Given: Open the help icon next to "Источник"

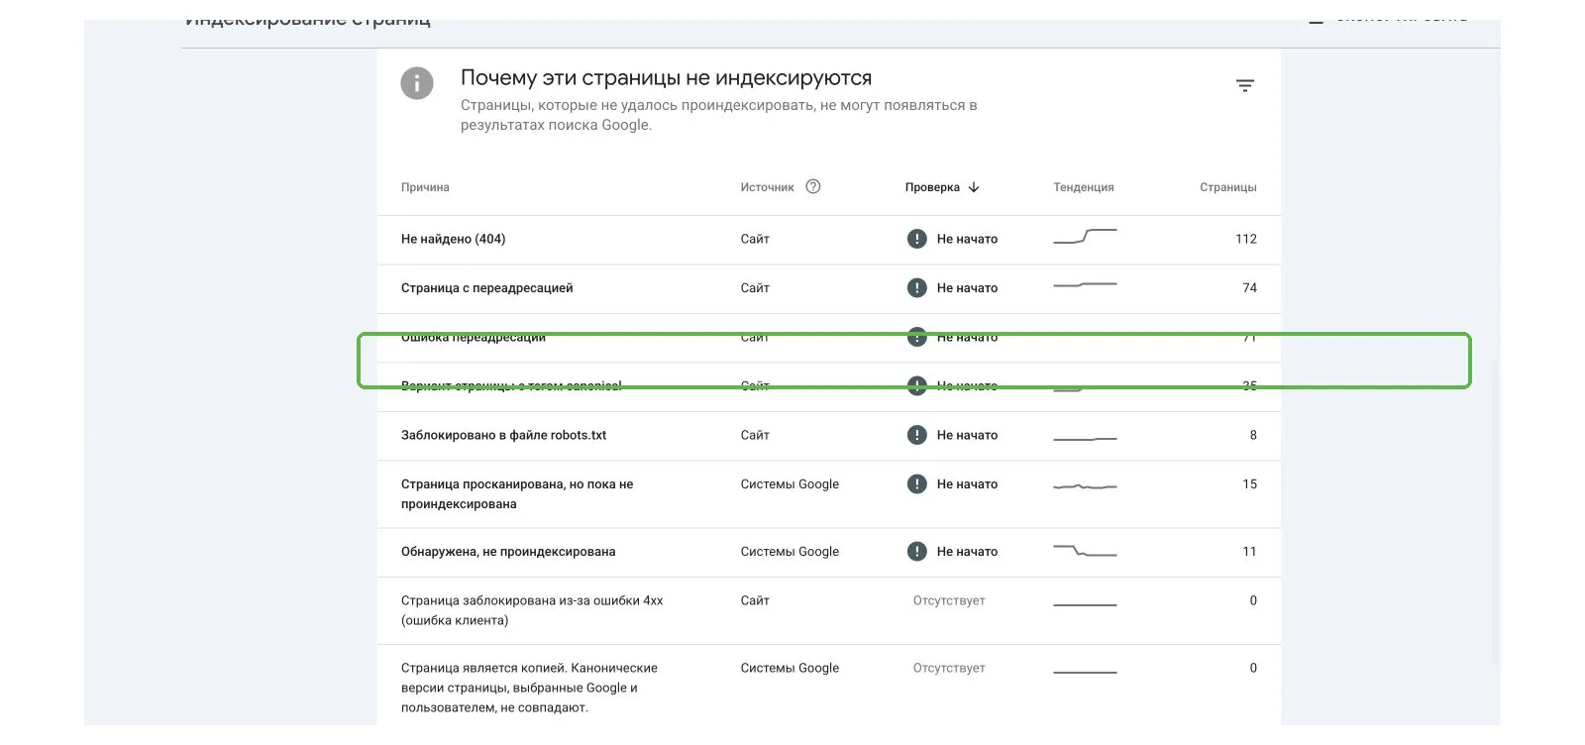Looking at the screenshot, I should pyautogui.click(x=813, y=186).
